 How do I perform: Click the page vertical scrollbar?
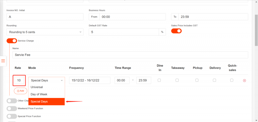[256, 30]
